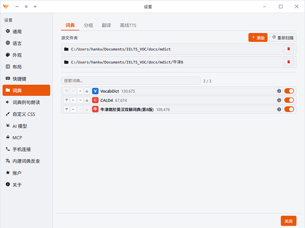305x228 pixels.
Task: Click the 添加 button
Action: click(x=258, y=37)
